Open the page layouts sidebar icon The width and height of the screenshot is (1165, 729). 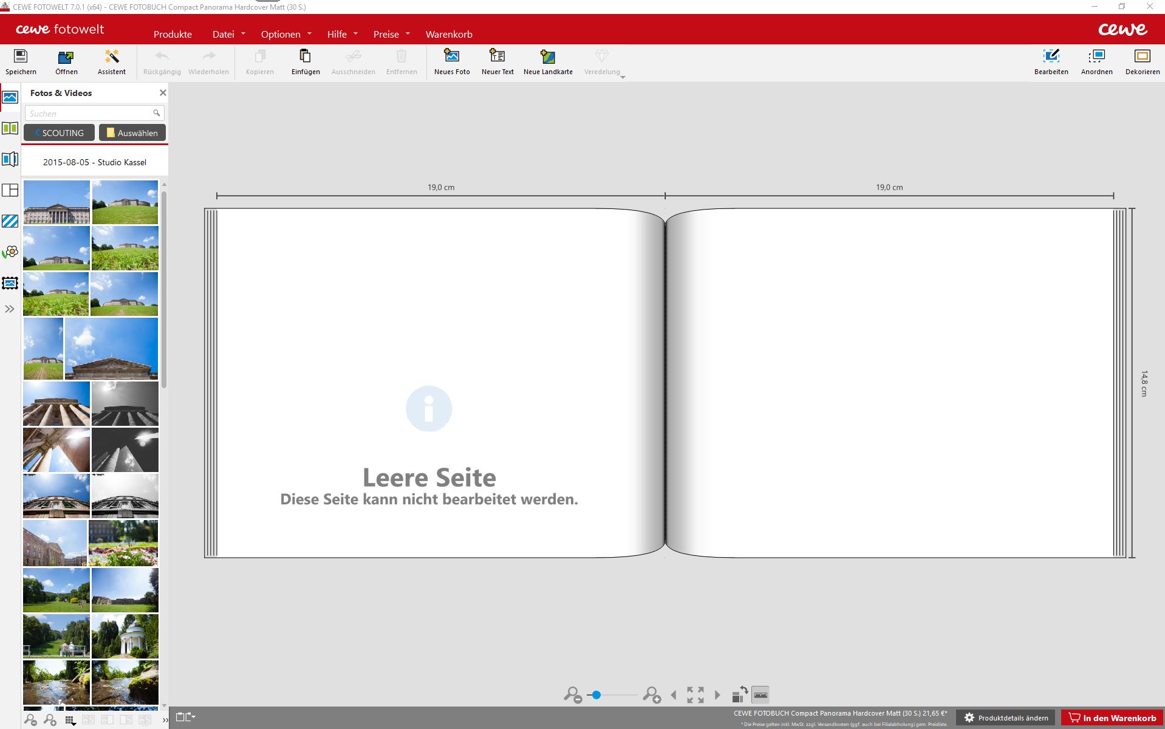pos(10,190)
